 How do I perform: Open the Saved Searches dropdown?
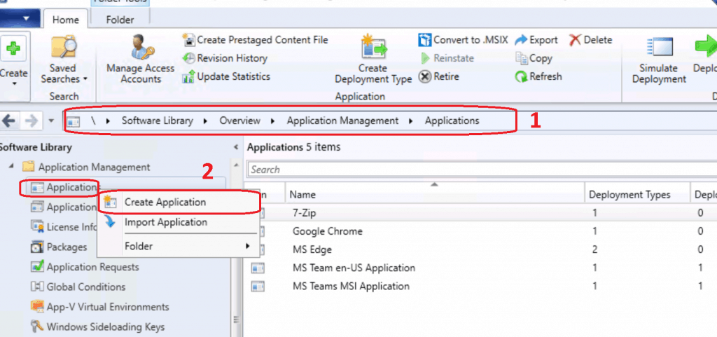pos(64,61)
